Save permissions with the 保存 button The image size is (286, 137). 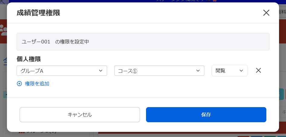[206, 115]
